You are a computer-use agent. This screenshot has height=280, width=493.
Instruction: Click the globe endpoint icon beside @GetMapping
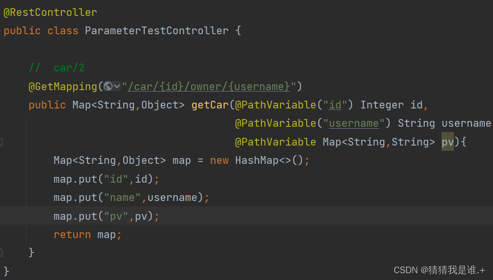108,86
